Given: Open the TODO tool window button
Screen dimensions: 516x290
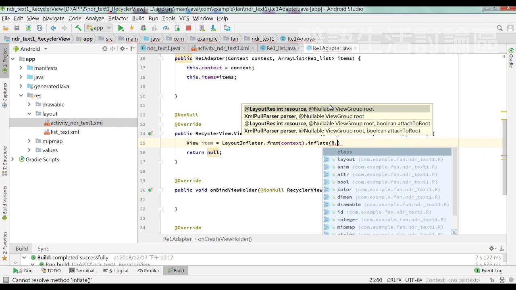Looking at the screenshot, I should [x=50, y=271].
